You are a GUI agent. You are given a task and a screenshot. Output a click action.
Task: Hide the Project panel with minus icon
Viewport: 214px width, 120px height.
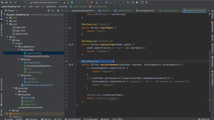point(62,11)
